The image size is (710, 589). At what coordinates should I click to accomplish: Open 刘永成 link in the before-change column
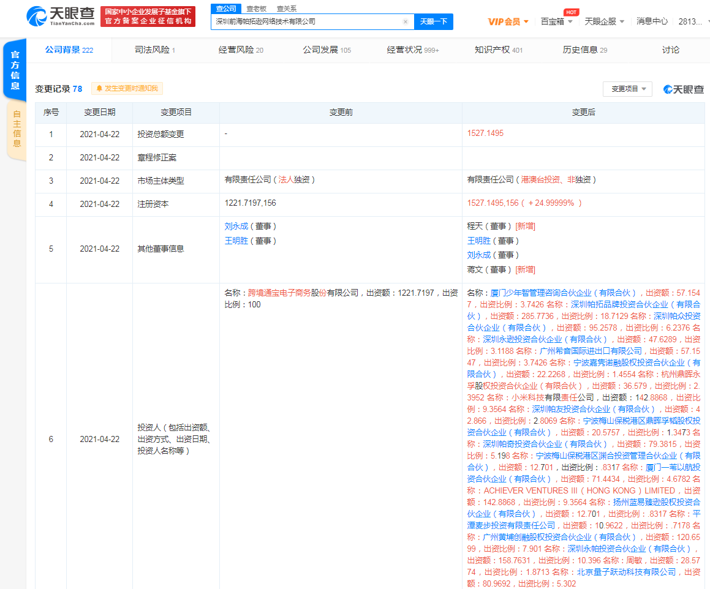coord(236,226)
